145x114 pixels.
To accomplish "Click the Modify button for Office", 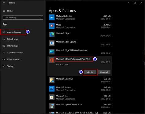I will pos(90,72).
